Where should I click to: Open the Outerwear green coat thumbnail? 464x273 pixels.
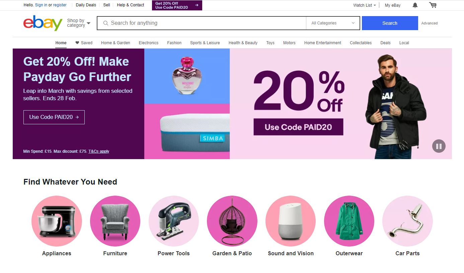(349, 221)
